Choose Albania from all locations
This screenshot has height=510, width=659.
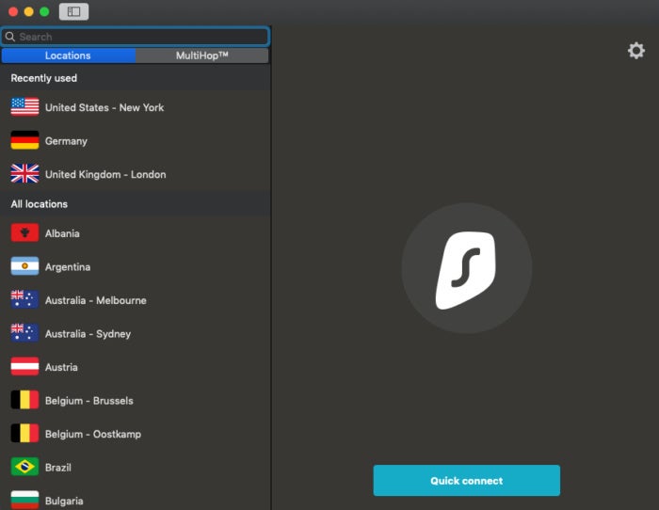tap(62, 233)
